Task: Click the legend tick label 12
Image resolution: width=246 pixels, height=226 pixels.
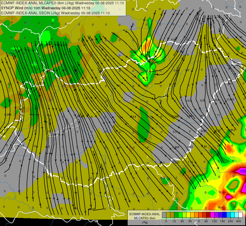Action: (174, 221)
